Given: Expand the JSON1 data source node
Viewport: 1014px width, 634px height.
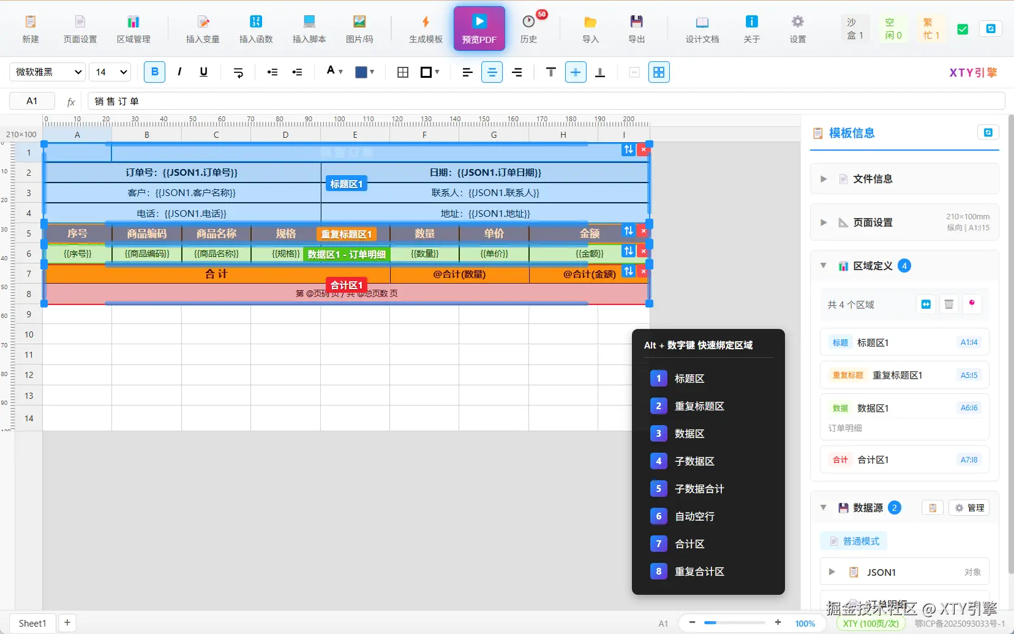Looking at the screenshot, I should click(x=832, y=572).
